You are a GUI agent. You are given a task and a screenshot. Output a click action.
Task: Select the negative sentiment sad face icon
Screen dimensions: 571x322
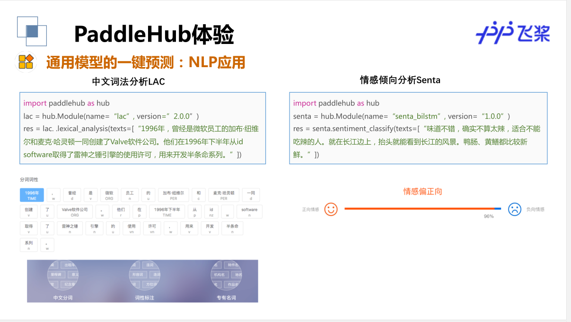pos(515,209)
